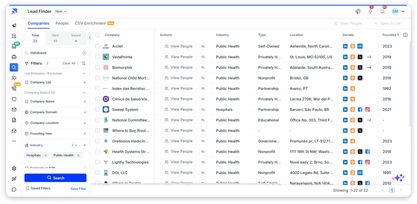Tick the checkbox for Health Systems Str...
Screen dimensions: 417x204
pyautogui.click(x=97, y=152)
